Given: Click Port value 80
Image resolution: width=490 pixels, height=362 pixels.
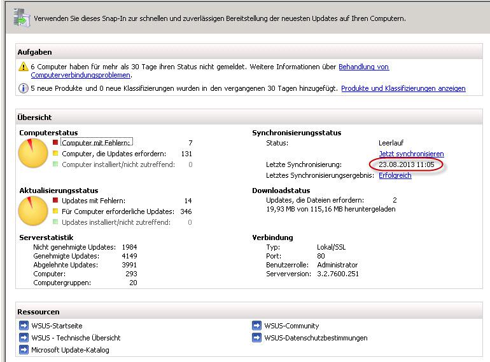Looking at the screenshot, I should coord(321,256).
